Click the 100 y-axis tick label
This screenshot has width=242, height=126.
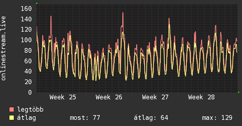point(26,40)
